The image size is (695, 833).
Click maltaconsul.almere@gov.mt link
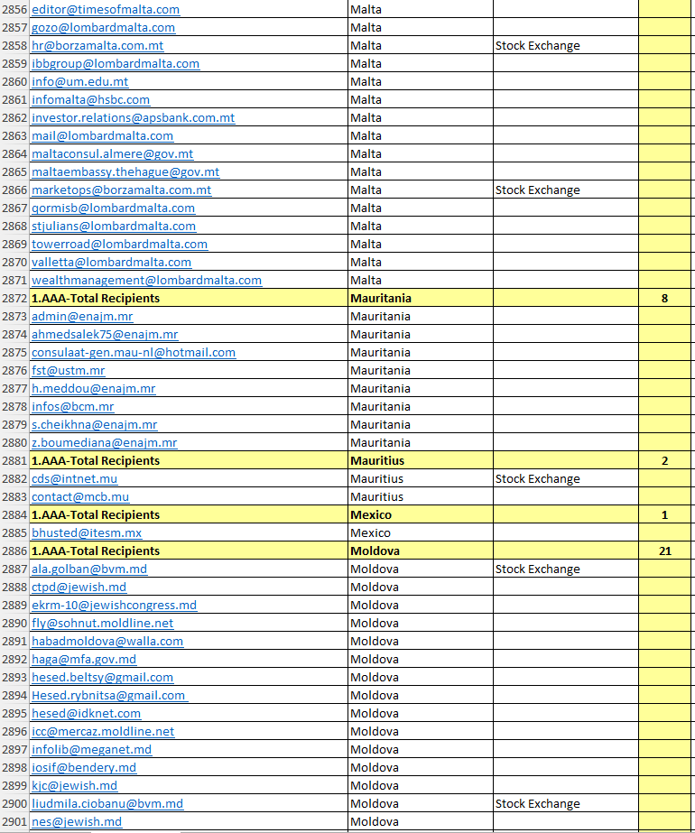tap(113, 154)
